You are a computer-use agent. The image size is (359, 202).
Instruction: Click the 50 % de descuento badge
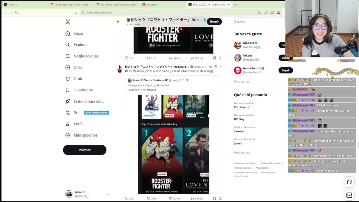(x=96, y=113)
